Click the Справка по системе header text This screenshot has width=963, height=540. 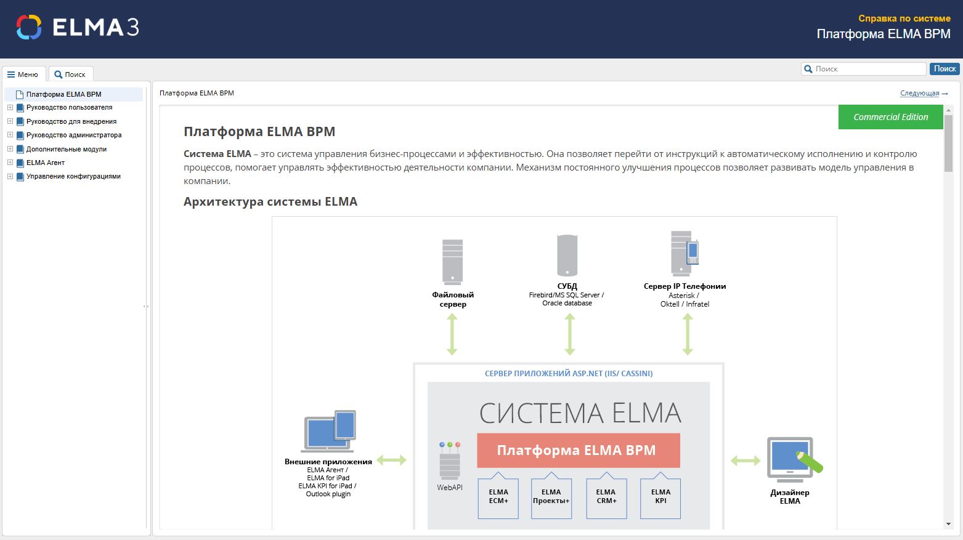pyautogui.click(x=904, y=18)
